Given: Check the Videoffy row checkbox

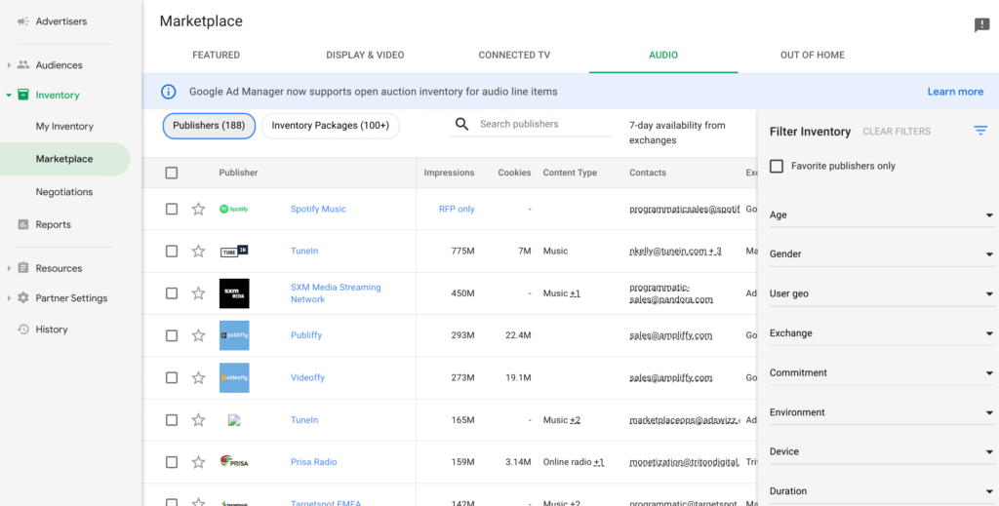Looking at the screenshot, I should point(172,377).
